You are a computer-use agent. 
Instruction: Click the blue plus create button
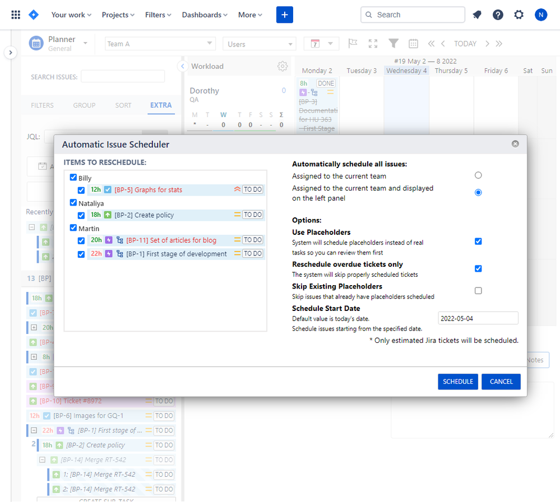(285, 15)
